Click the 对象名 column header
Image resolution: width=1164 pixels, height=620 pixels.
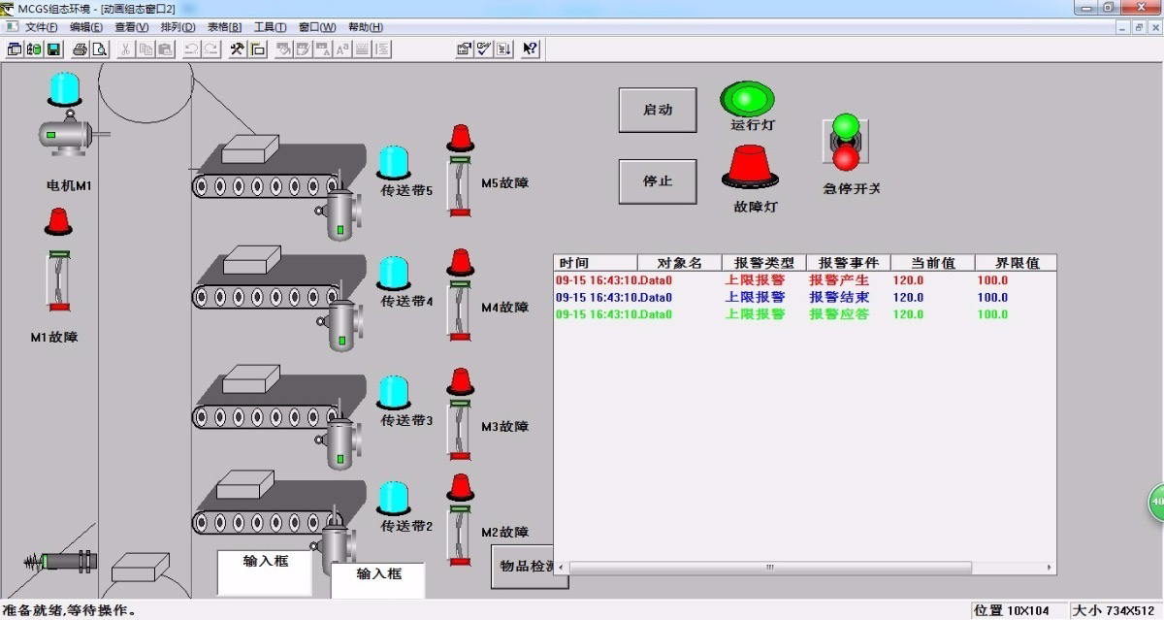(x=679, y=263)
